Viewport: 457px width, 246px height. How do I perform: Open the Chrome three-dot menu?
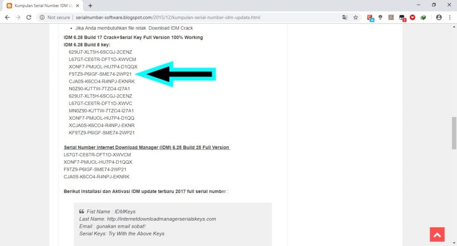(450, 17)
